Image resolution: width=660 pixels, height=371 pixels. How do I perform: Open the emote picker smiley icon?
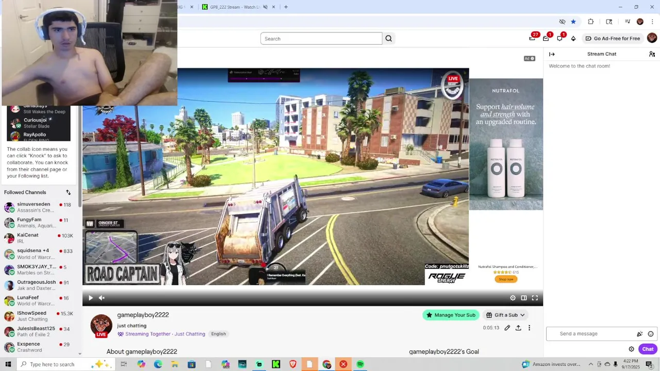pyautogui.click(x=651, y=334)
